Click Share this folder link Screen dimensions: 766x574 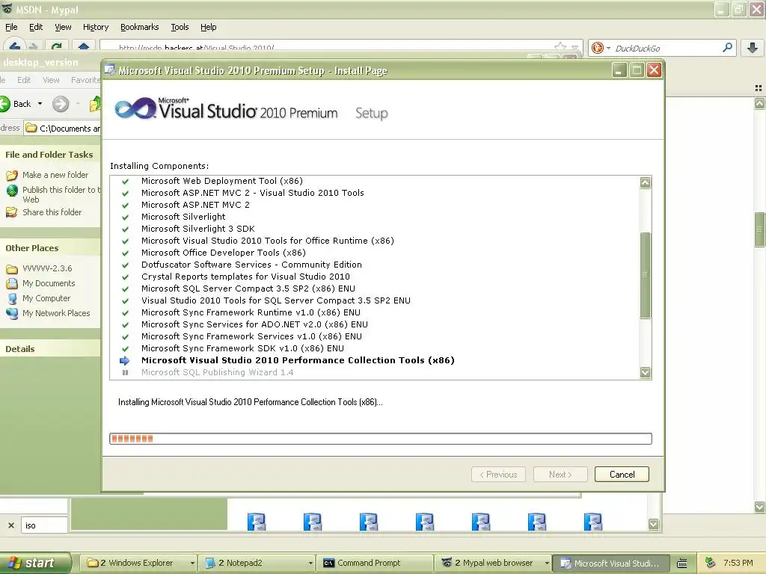coord(52,212)
